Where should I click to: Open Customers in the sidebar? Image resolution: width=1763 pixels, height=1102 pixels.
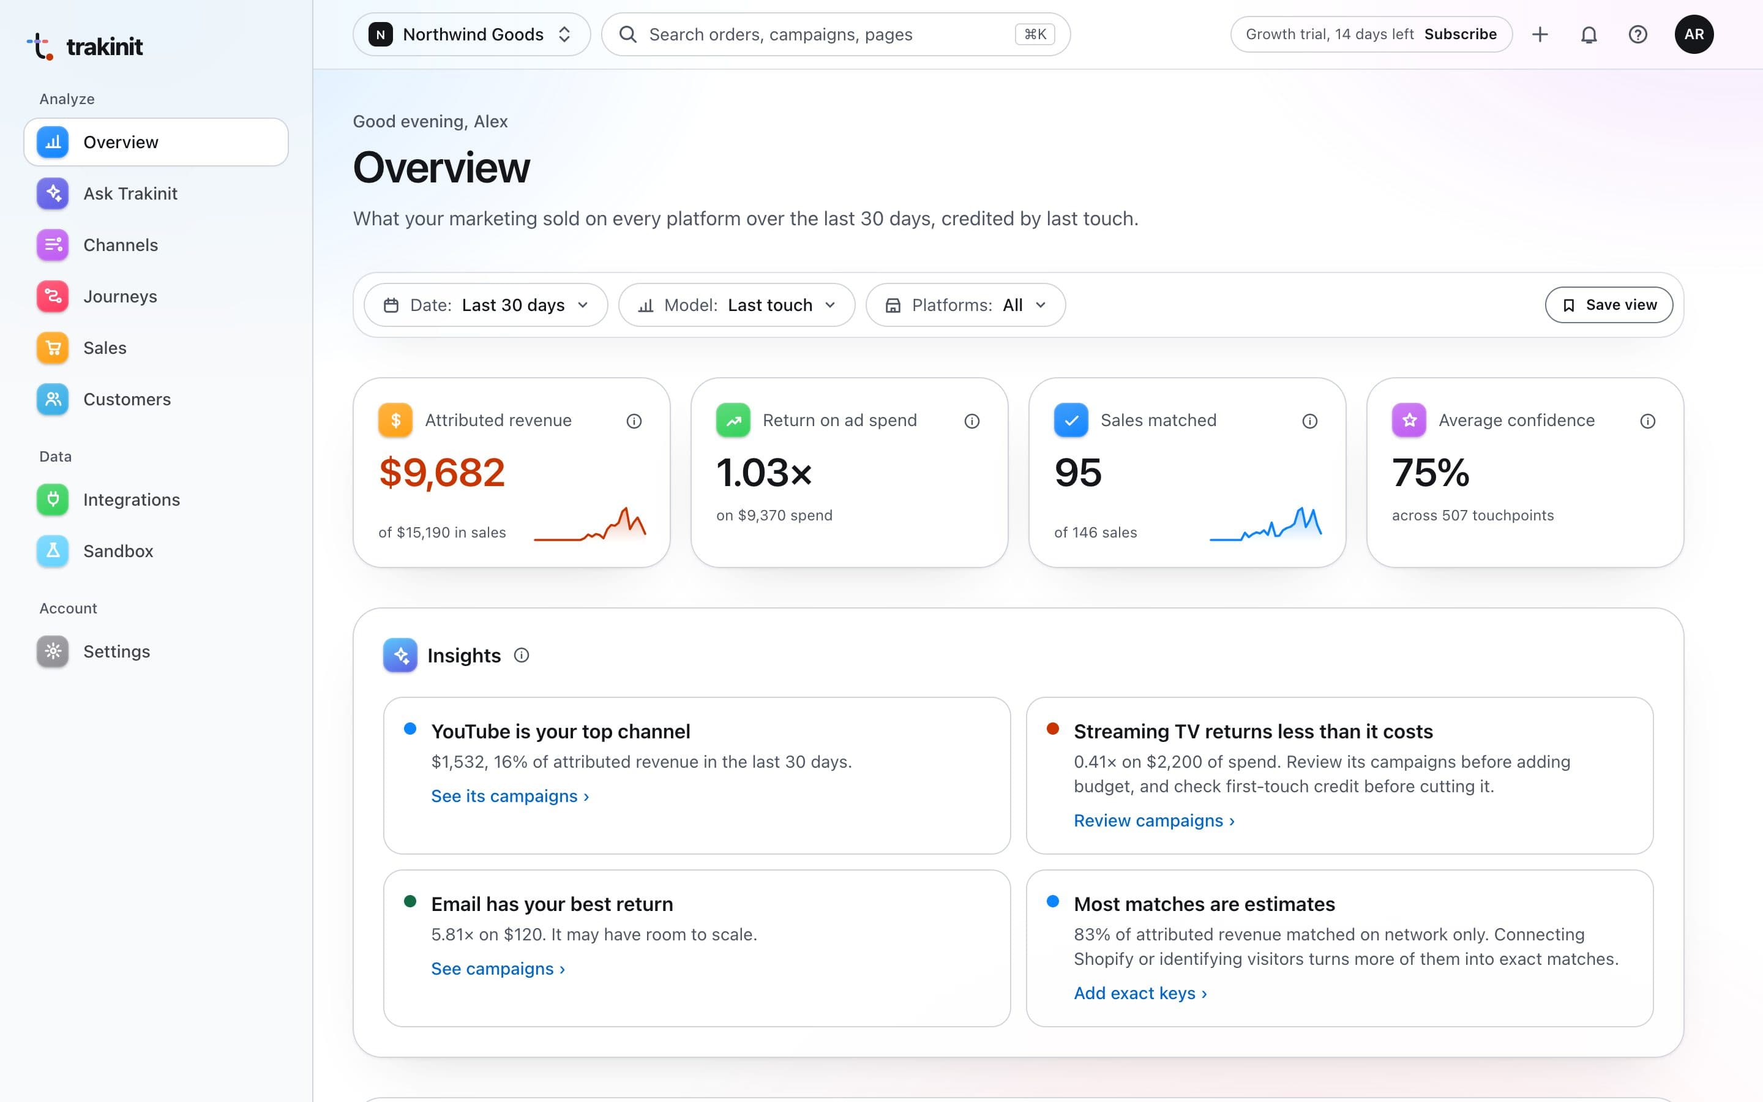tap(156, 399)
